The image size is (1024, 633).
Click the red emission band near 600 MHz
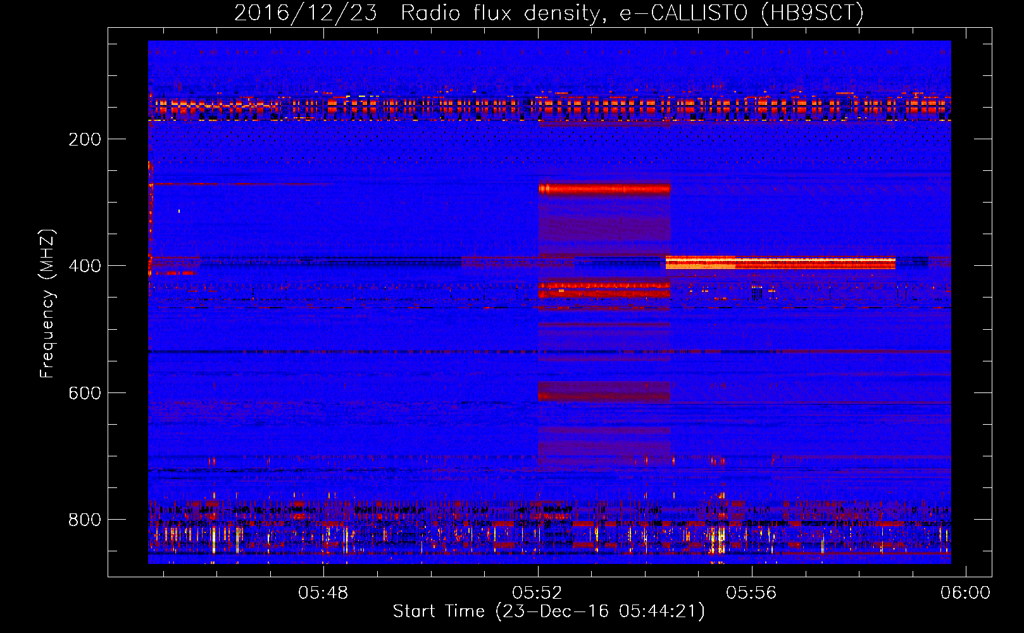(x=604, y=392)
